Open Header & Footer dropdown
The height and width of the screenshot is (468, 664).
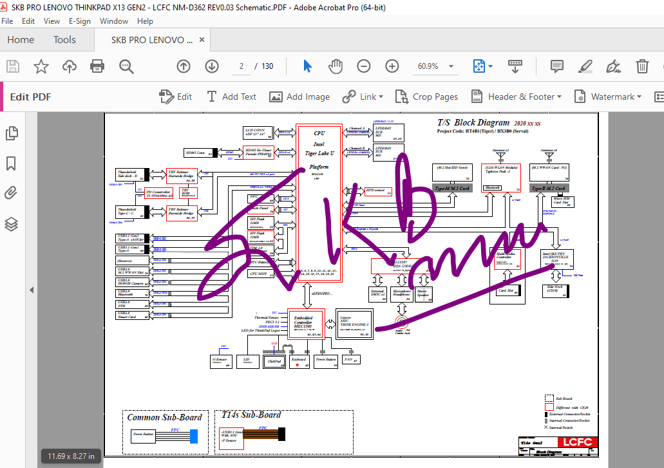pyautogui.click(x=517, y=97)
